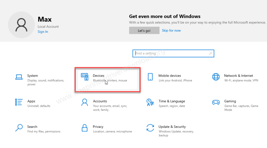The image size is (267, 148).
Task: Click the 'Local Account' label
Action: point(48,27)
